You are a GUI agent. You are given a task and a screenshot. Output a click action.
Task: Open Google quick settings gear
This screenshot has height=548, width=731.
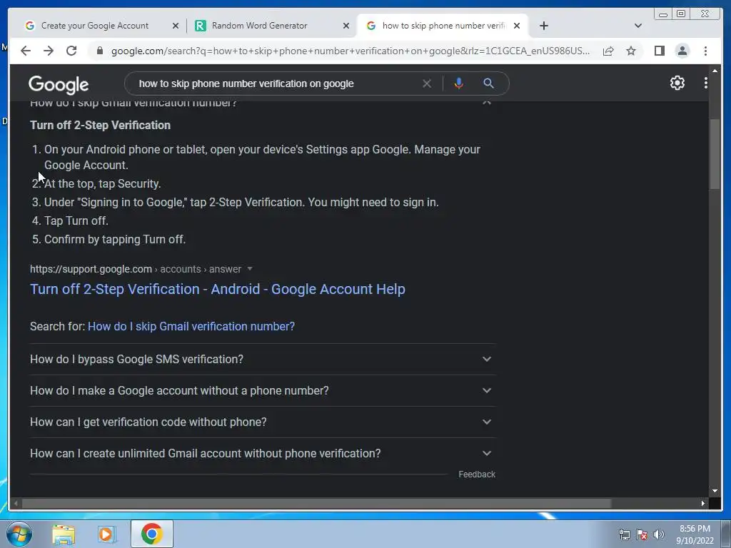pos(677,83)
